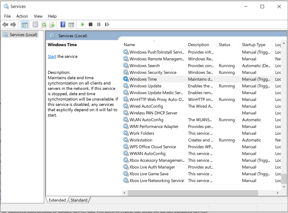Image resolution: width=288 pixels, height=213 pixels.
Task: Click green Start Service play icon
Action: pos(83,24)
